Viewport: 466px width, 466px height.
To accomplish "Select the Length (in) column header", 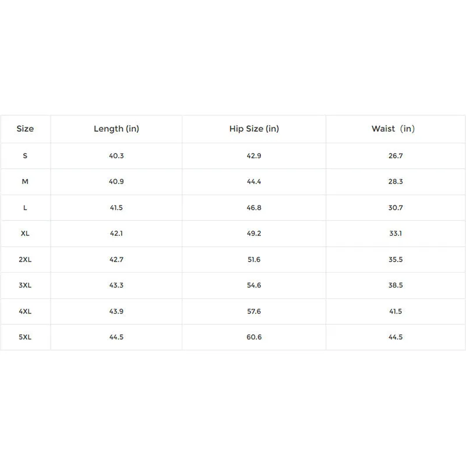I will pyautogui.click(x=116, y=129).
